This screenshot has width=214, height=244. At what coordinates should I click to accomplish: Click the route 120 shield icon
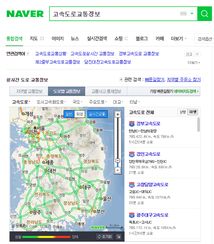pos(132,154)
